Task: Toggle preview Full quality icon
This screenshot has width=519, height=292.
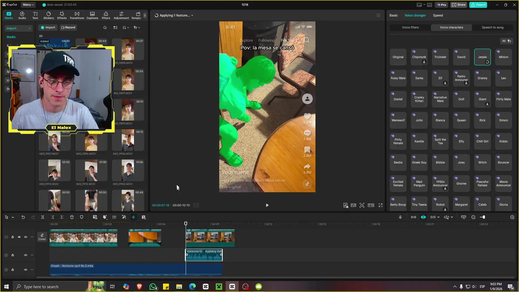Action: pyautogui.click(x=354, y=205)
